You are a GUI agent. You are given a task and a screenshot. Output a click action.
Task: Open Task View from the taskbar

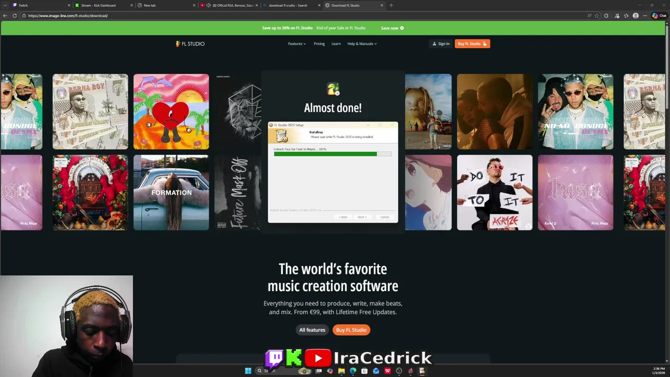pos(318,371)
